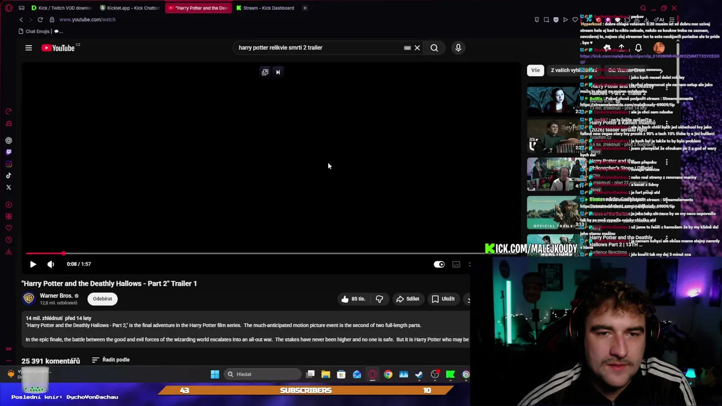
Task: Open the Windows Start menu
Action: coord(215,374)
